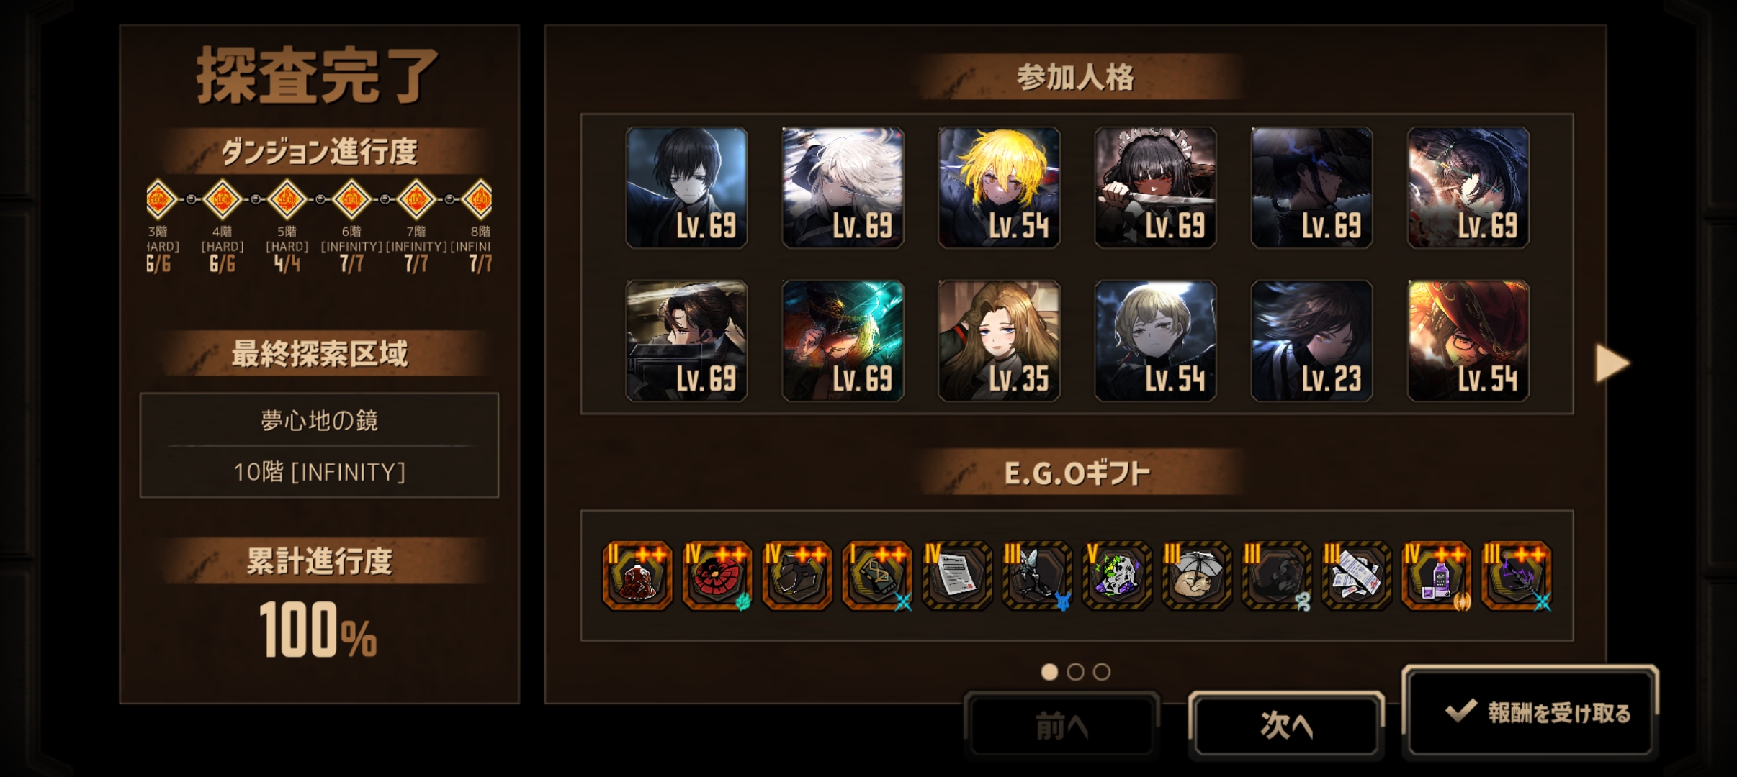Select the purple lightning tier III E.G.O gift
Screen dimensions: 1737x777
point(1517,576)
